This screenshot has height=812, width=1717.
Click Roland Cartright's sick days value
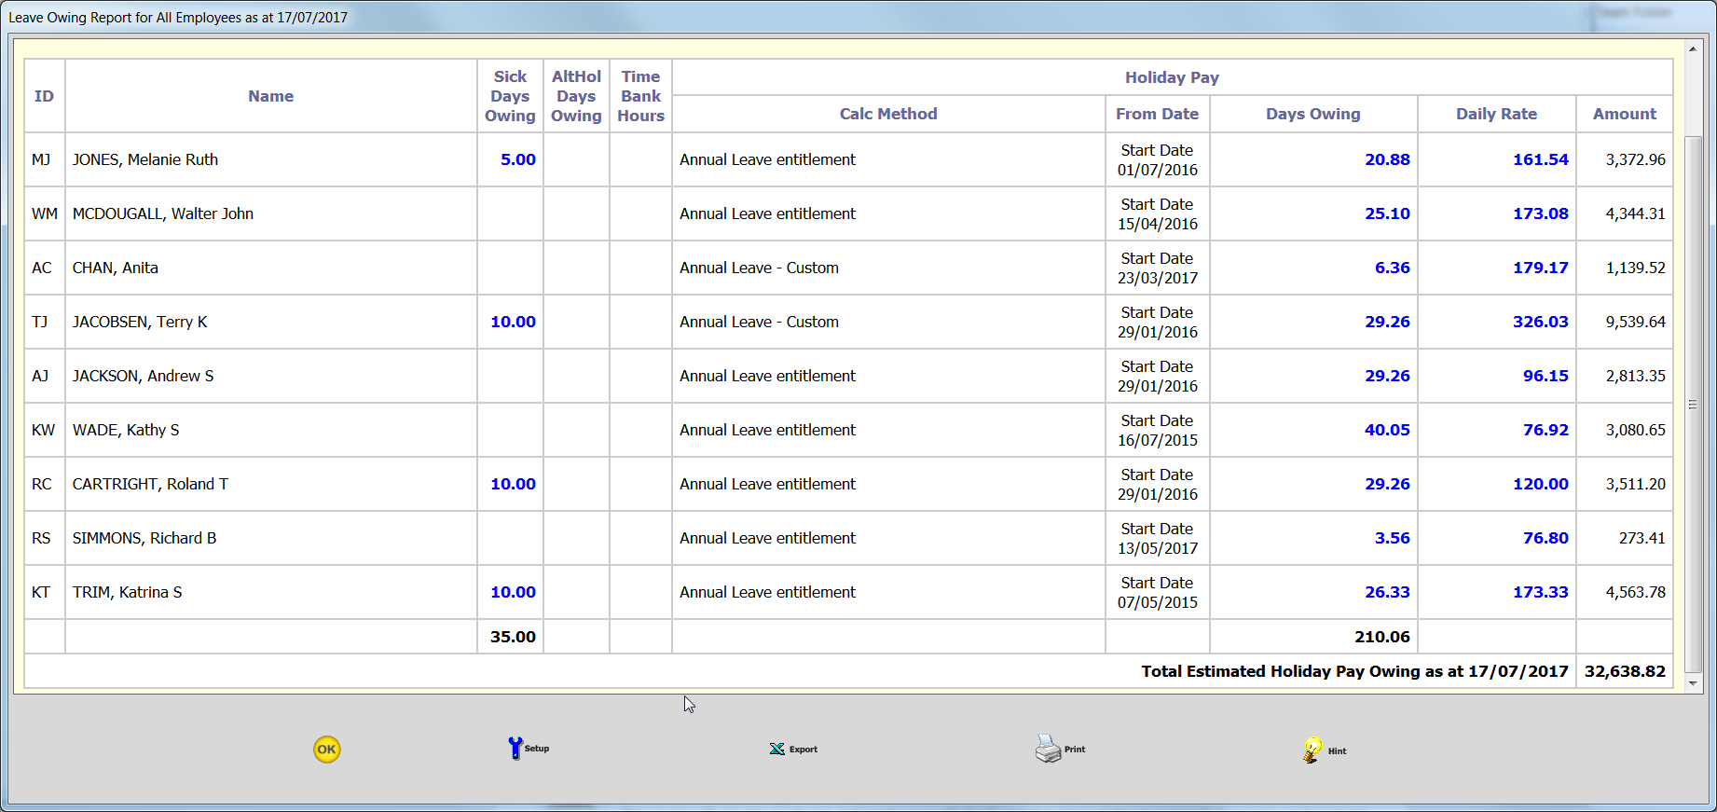coord(513,484)
